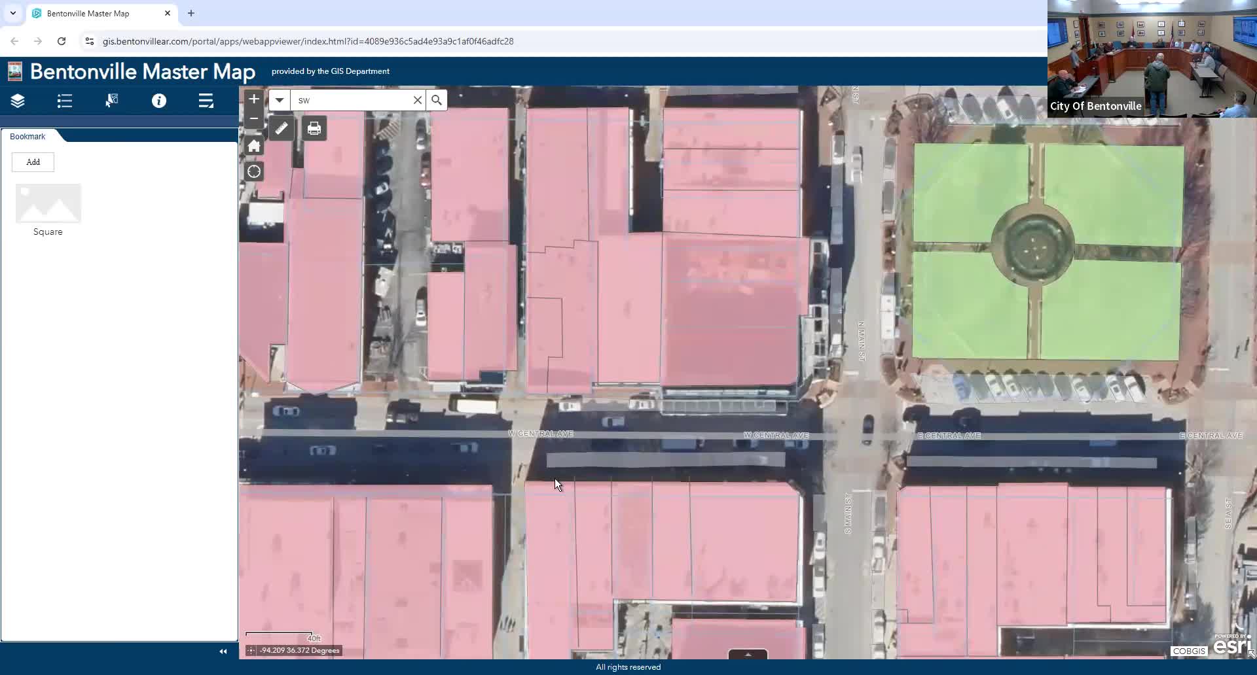Open the Square bookmark thumbnail
1257x675 pixels.
[48, 203]
